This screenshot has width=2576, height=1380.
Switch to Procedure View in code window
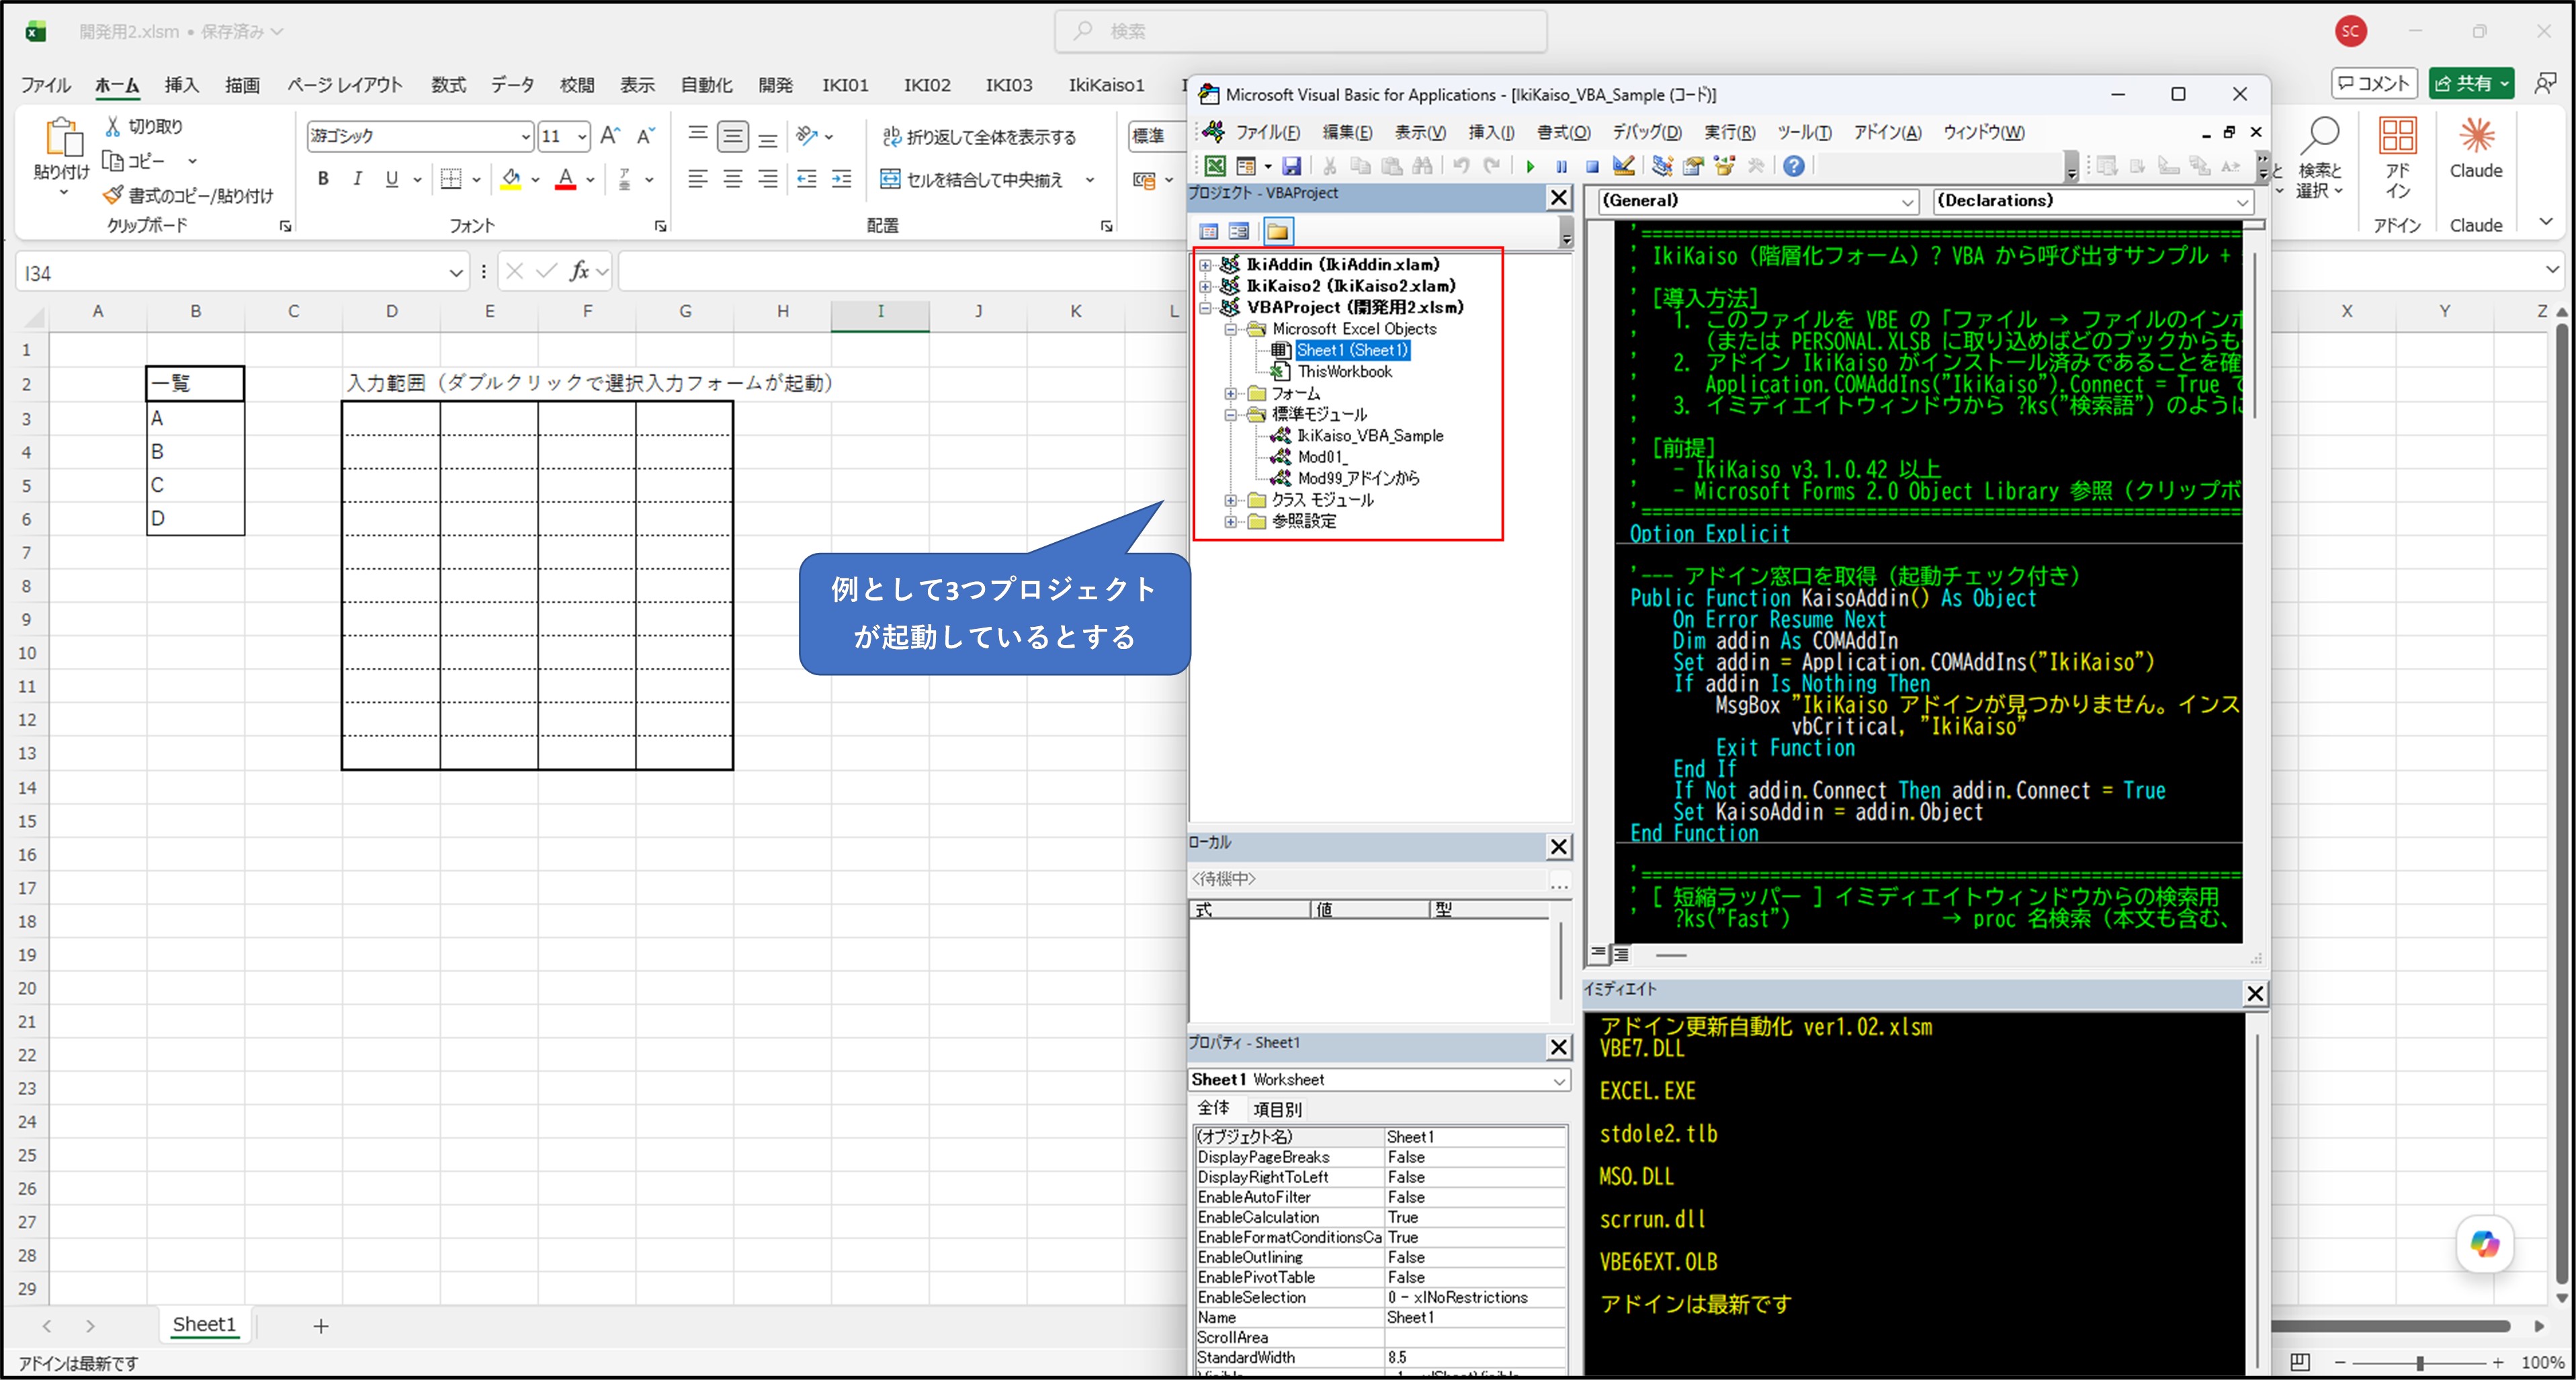coord(1598,954)
